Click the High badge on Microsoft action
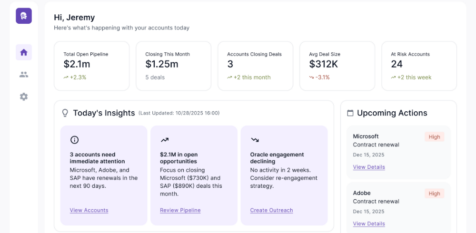 (x=435, y=137)
